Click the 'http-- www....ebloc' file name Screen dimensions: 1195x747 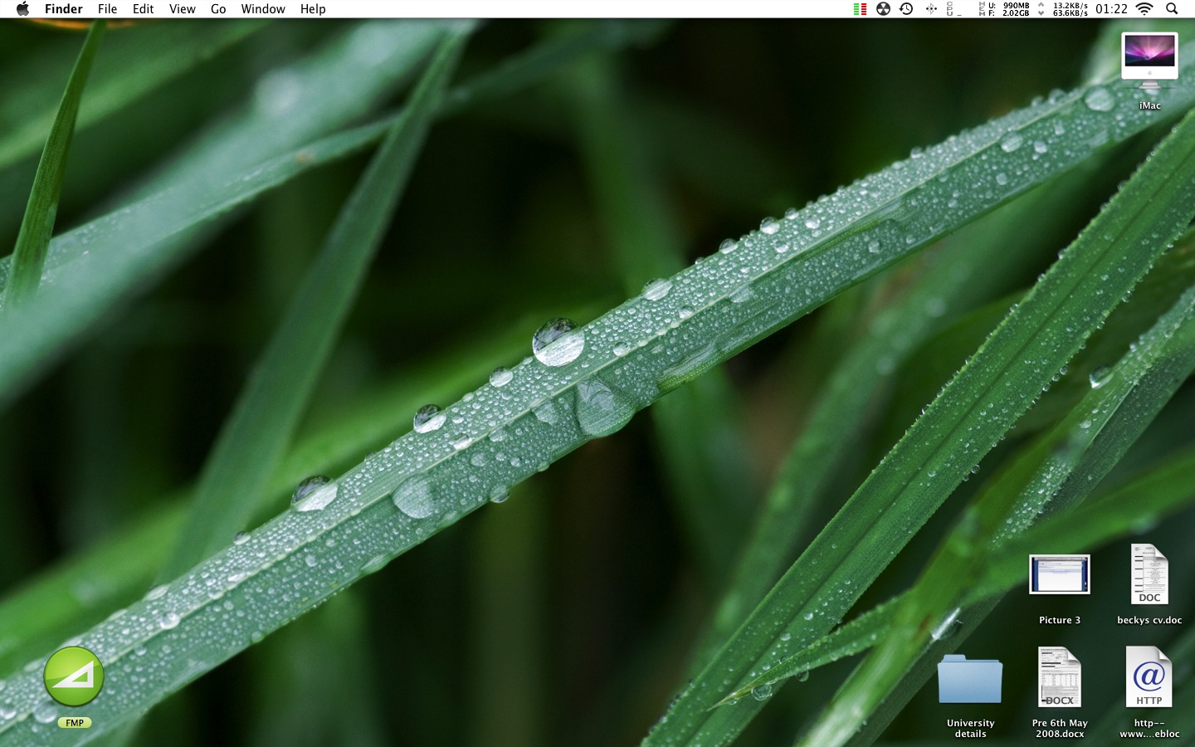pyautogui.click(x=1149, y=728)
